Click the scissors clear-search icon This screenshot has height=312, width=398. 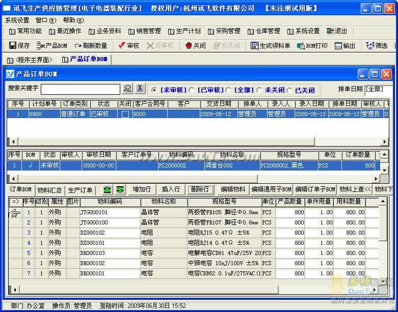(x=140, y=89)
